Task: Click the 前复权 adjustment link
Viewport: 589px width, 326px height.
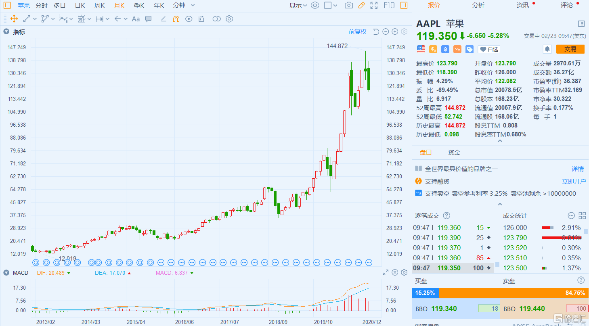Action: pyautogui.click(x=357, y=31)
